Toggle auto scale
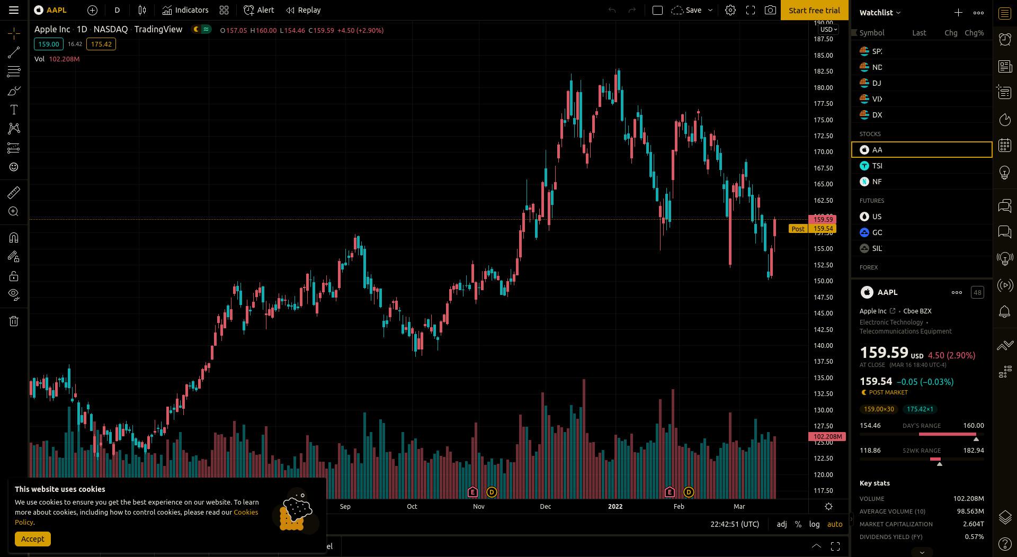Screen dimensions: 1017x557 click(835, 524)
